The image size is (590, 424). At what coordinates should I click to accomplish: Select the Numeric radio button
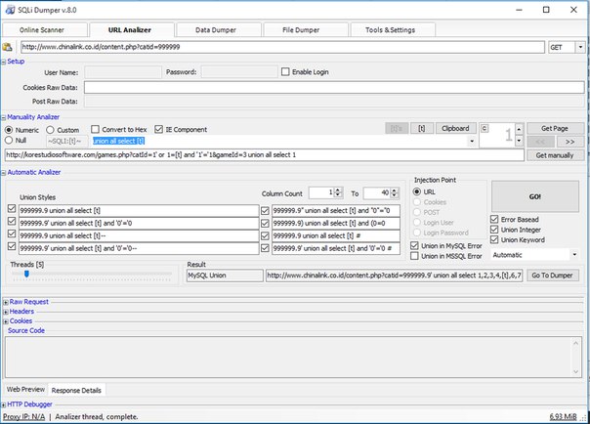coord(9,130)
